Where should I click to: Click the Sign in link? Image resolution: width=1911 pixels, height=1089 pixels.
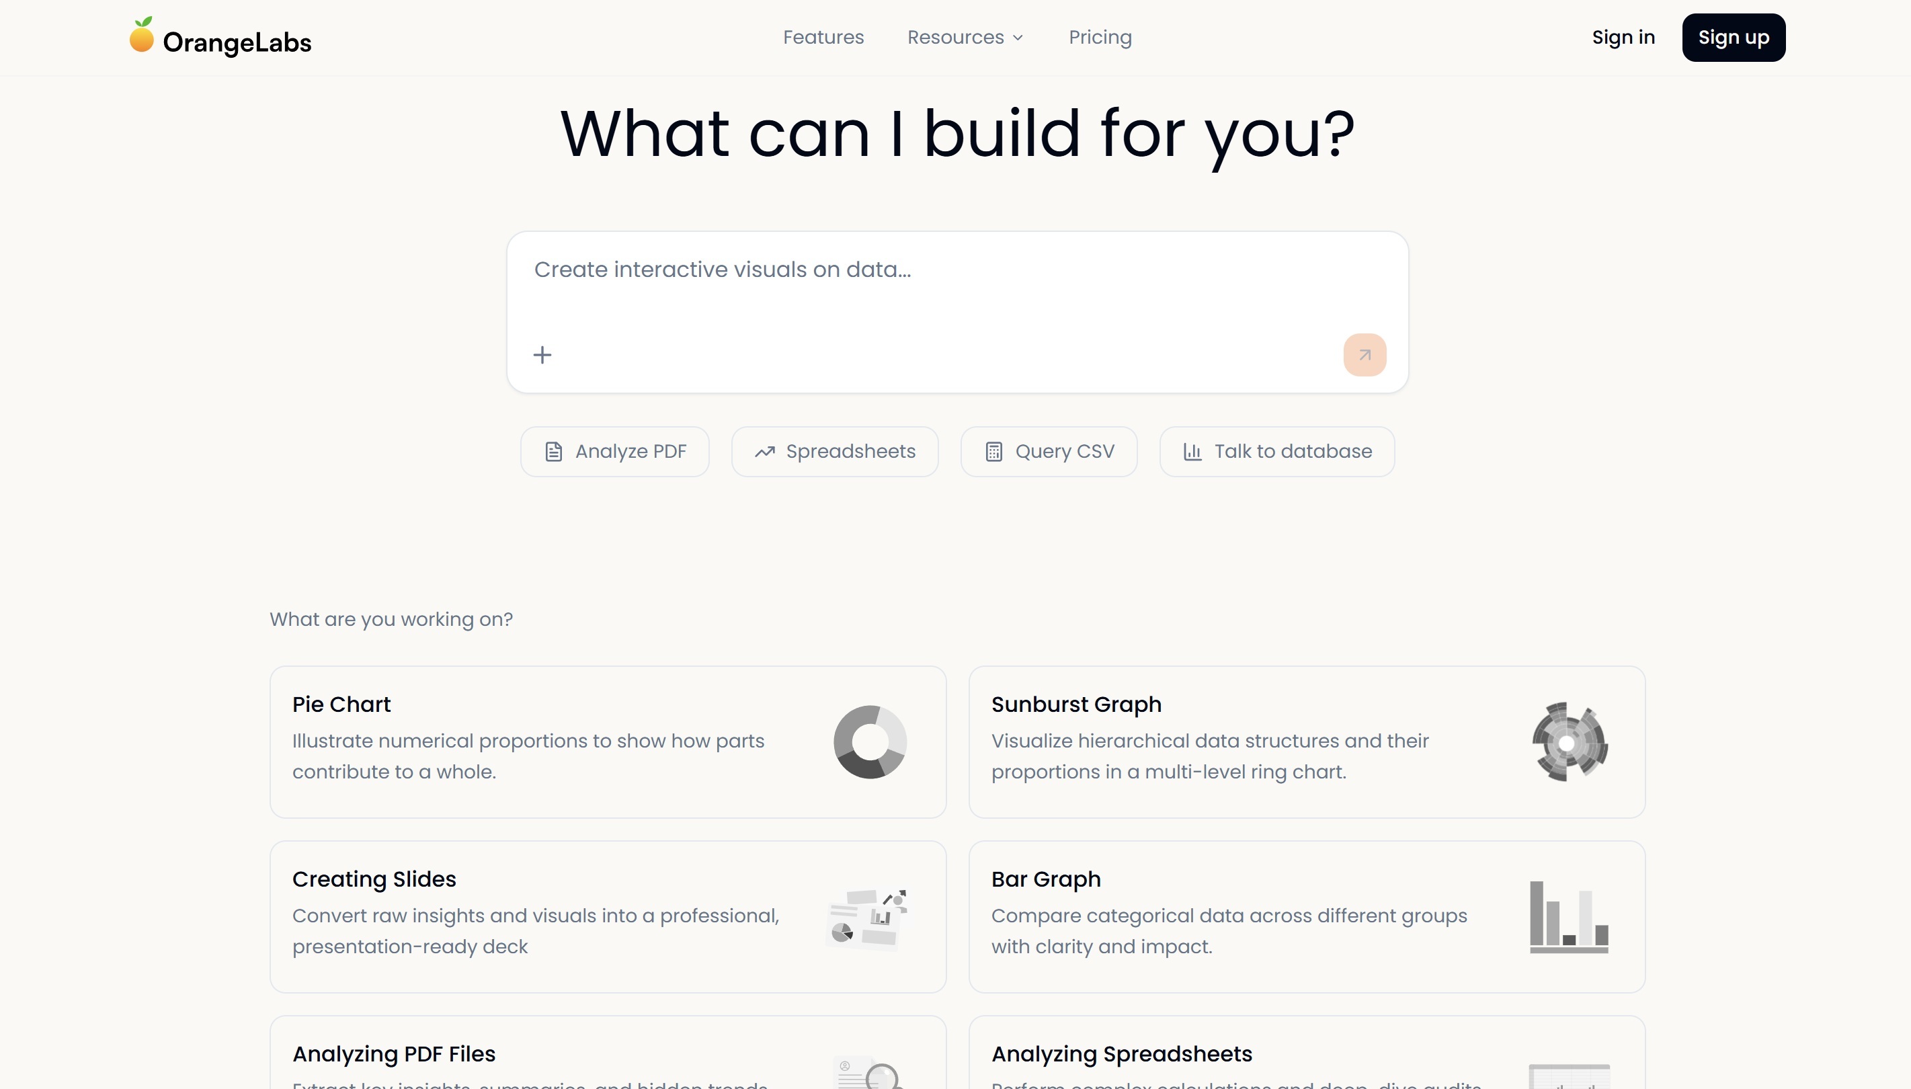1623,38
